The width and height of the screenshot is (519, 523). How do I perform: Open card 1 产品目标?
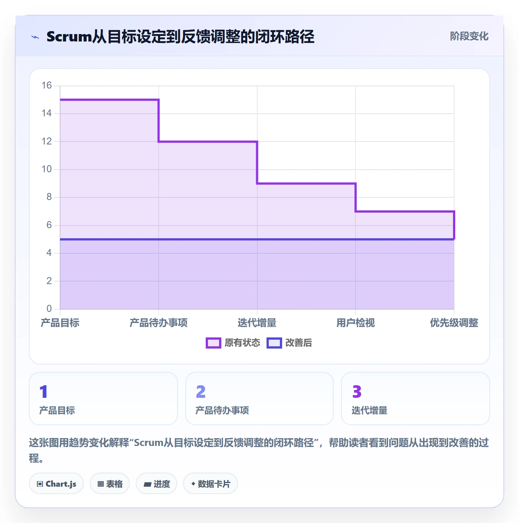[x=103, y=399]
